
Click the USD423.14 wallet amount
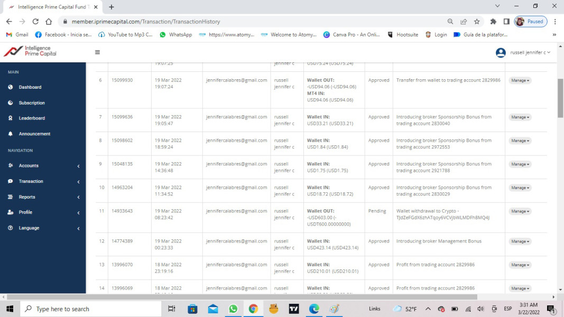pyautogui.click(x=332, y=248)
